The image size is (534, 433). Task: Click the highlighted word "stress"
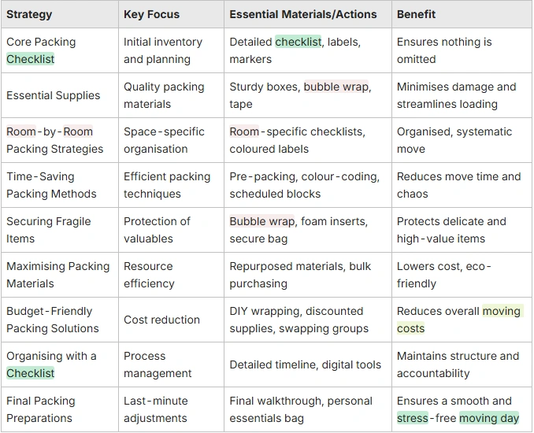[413, 418]
